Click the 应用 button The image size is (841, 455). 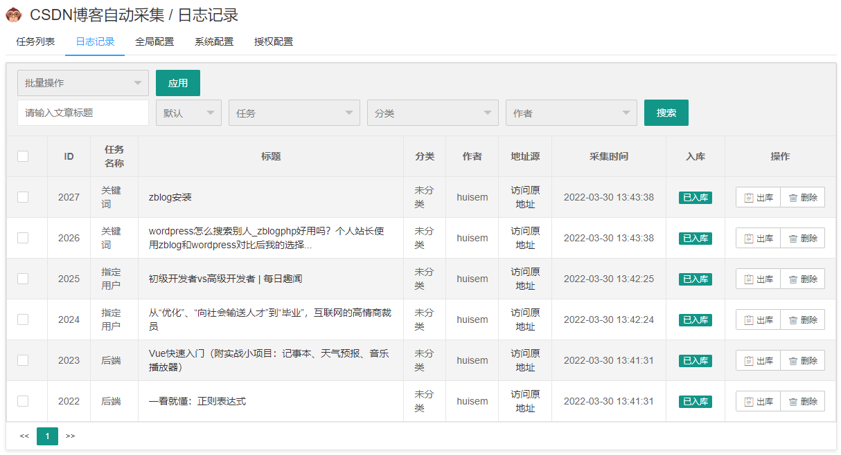coord(178,83)
